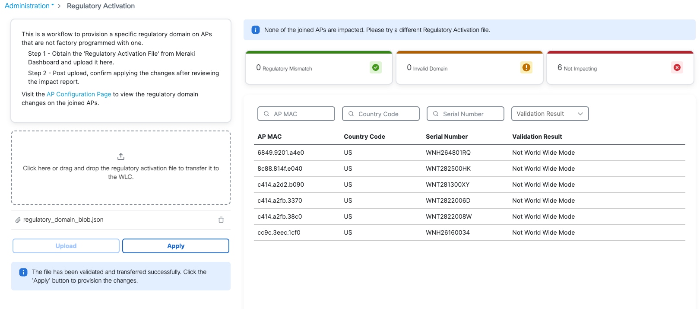Screen dimensions: 700x309
Task: Expand the Administration breadcrumb menu
Action: [x=29, y=6]
